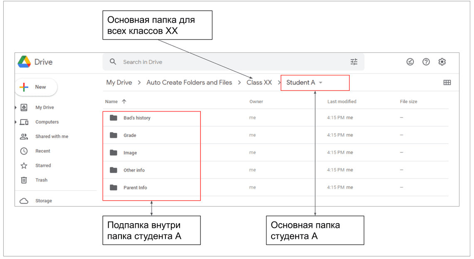
Task: Open Recent files in sidebar
Action: pyautogui.click(x=42, y=151)
